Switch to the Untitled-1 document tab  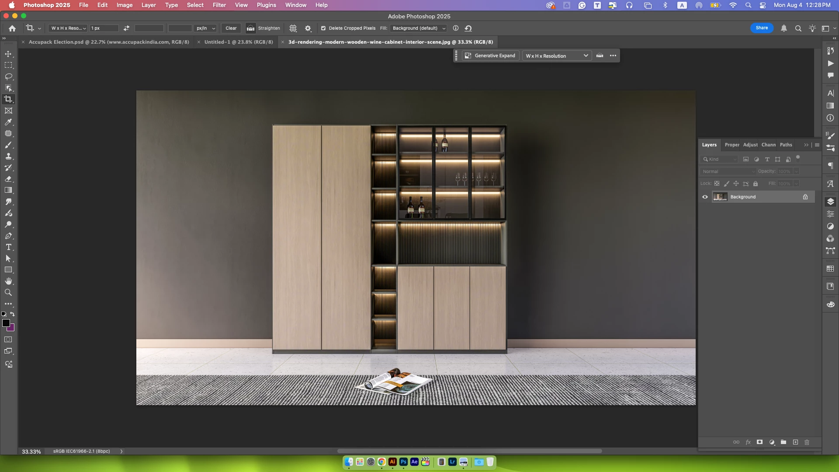238,42
